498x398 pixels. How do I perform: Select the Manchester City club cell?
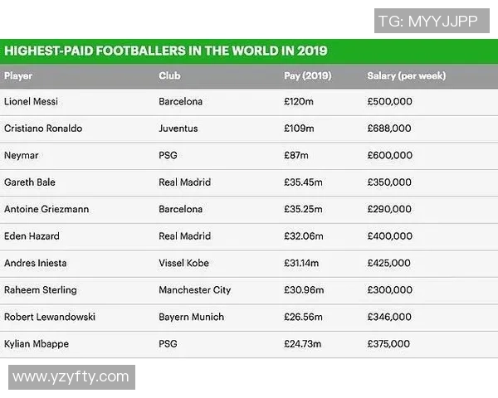point(195,290)
